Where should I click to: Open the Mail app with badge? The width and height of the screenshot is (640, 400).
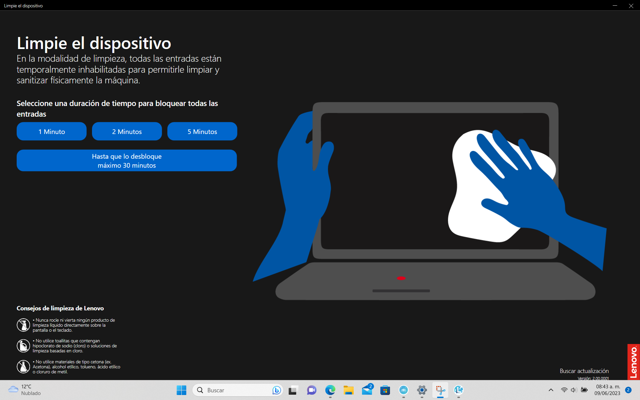[367, 390]
